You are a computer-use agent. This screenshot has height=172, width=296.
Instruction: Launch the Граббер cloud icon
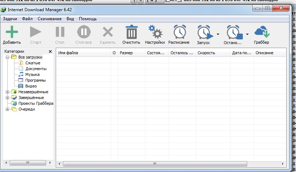click(x=262, y=32)
